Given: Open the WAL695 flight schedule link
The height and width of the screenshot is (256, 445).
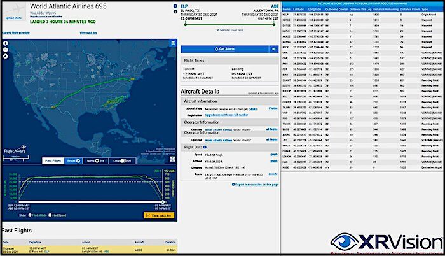Looking at the screenshot, I should coord(16,33).
